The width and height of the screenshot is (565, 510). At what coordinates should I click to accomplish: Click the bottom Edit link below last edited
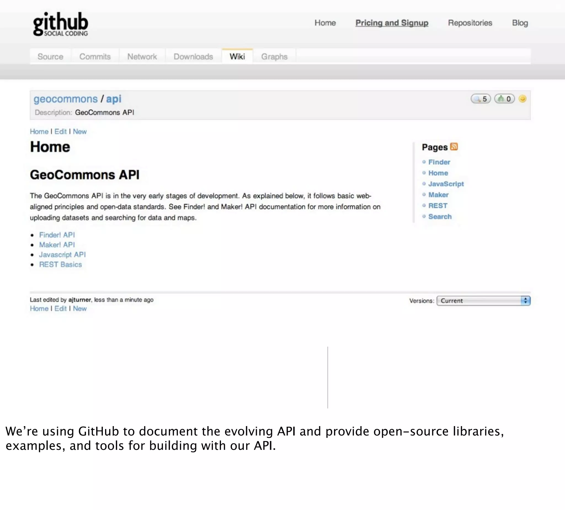coord(60,309)
